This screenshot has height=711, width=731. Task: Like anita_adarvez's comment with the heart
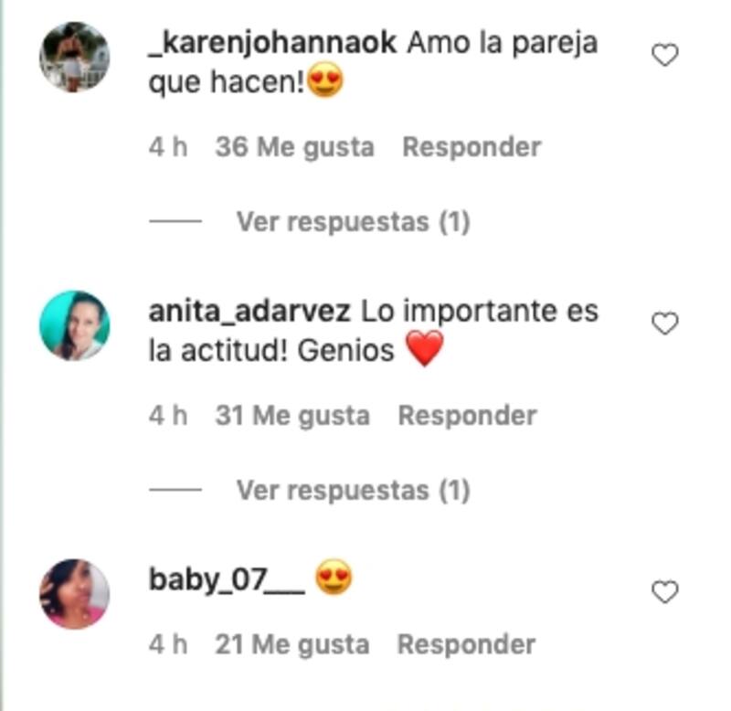click(665, 324)
